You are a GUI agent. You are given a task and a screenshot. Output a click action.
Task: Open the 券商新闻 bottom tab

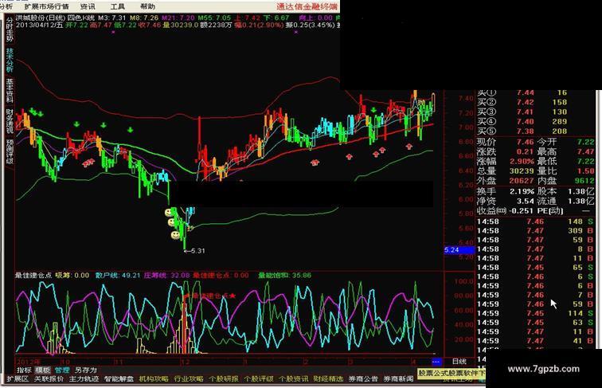[x=398, y=378]
